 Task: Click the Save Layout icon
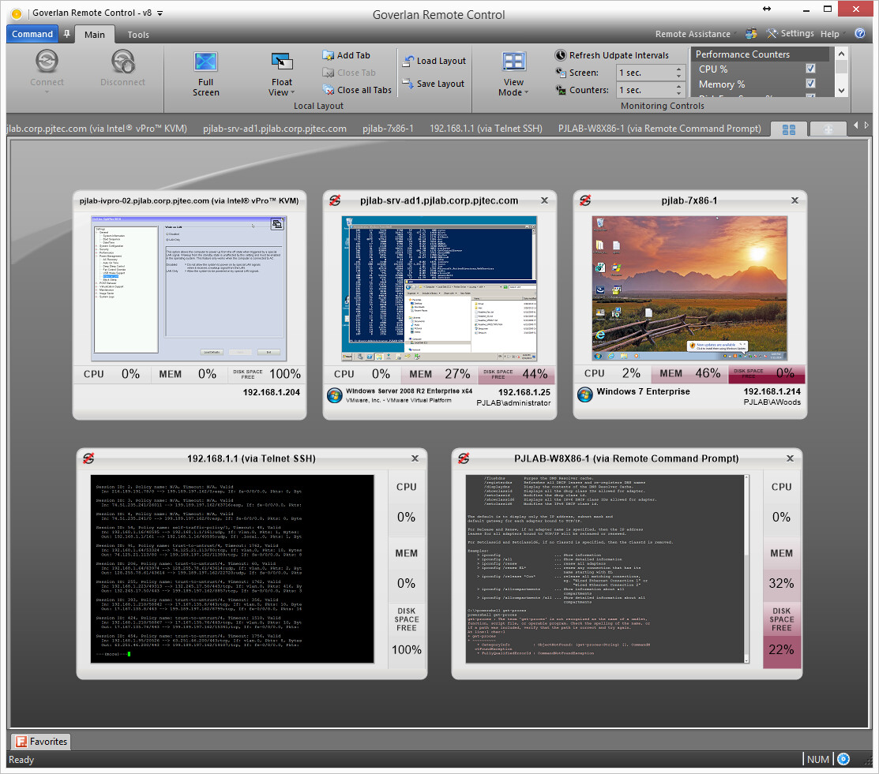[x=408, y=84]
